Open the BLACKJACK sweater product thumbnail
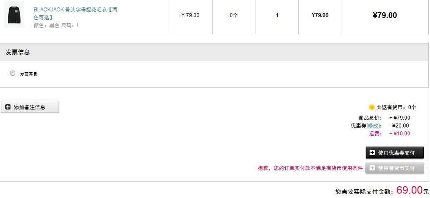 pyautogui.click(x=14, y=14)
